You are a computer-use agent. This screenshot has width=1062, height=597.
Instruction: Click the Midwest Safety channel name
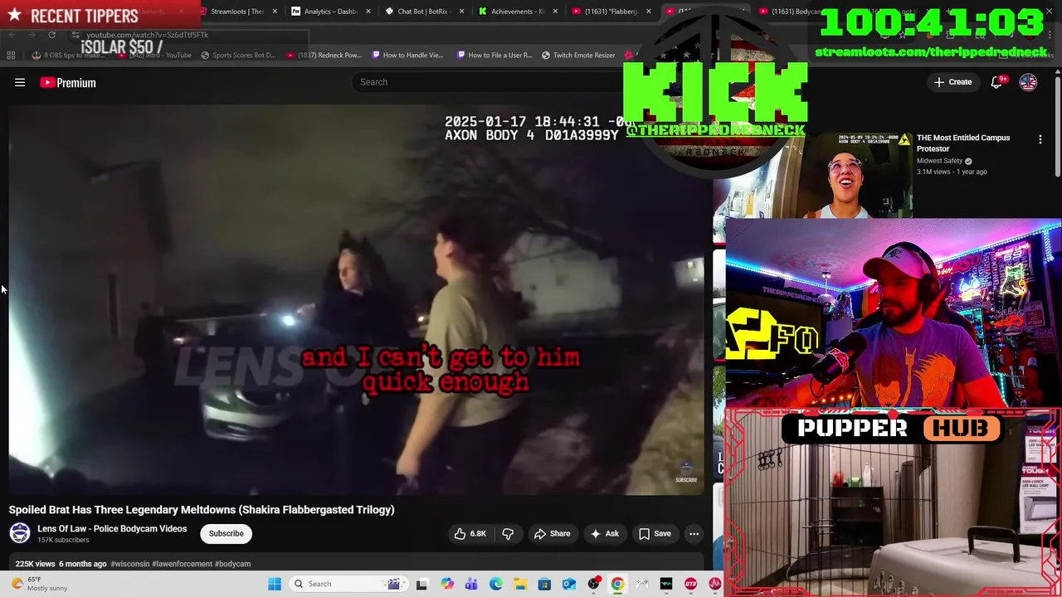[939, 161]
